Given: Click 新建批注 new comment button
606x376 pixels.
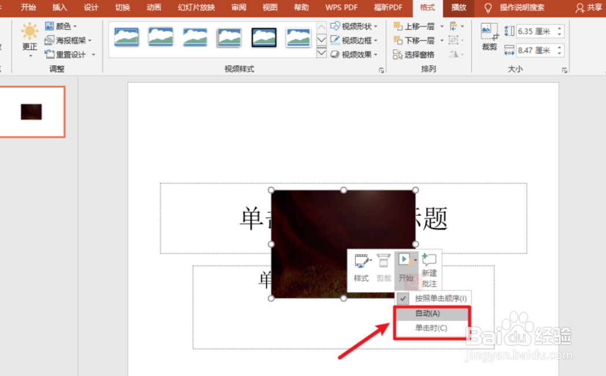Looking at the screenshot, I should tap(430, 270).
